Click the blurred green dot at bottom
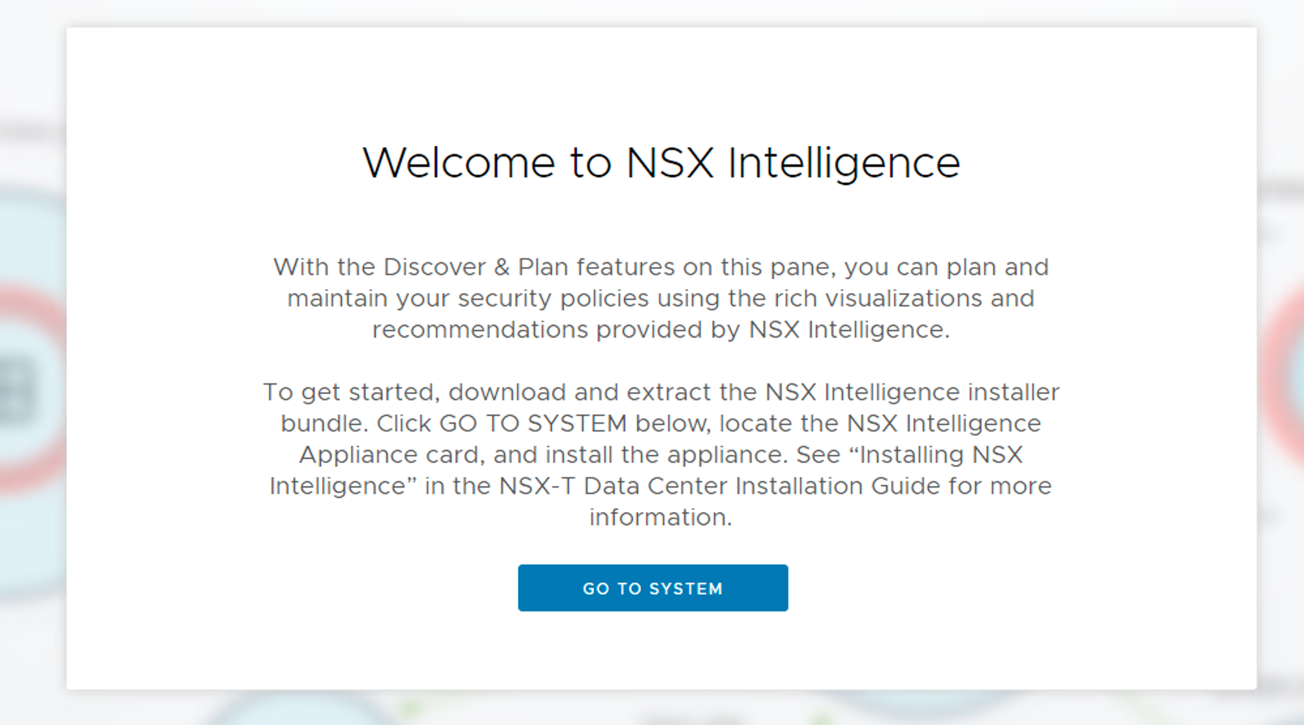The height and width of the screenshot is (725, 1304). (x=411, y=707)
